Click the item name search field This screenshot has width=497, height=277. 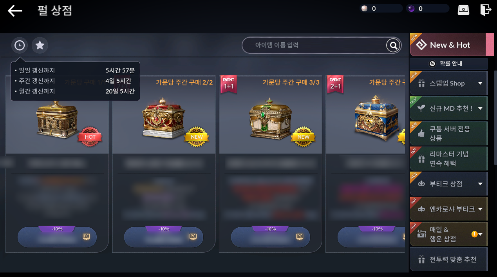(313, 45)
